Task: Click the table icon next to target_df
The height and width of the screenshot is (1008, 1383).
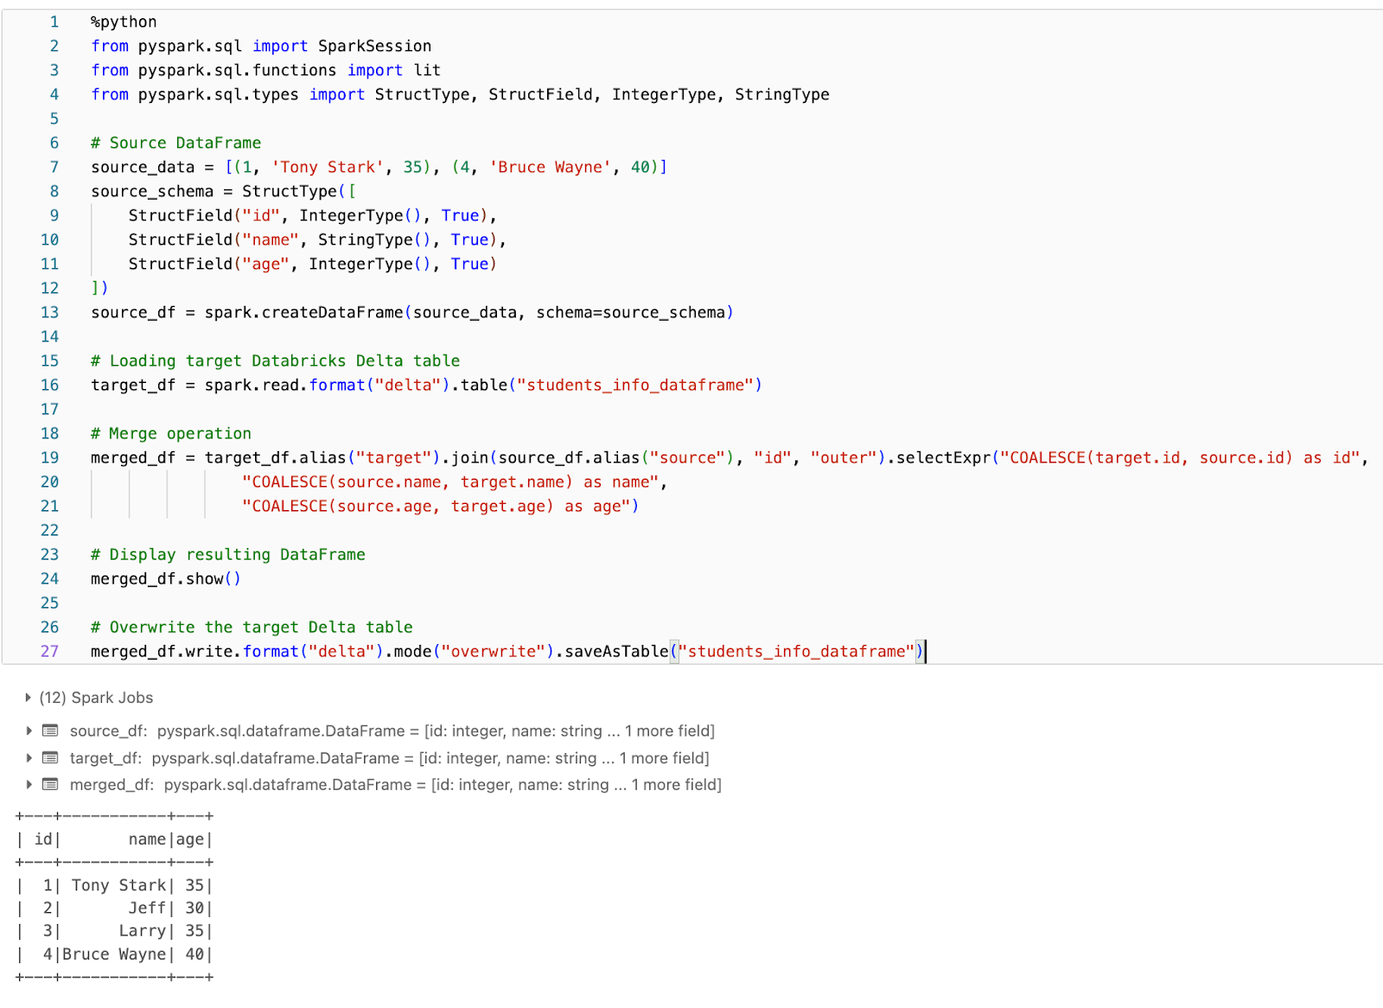Action: click(x=51, y=758)
